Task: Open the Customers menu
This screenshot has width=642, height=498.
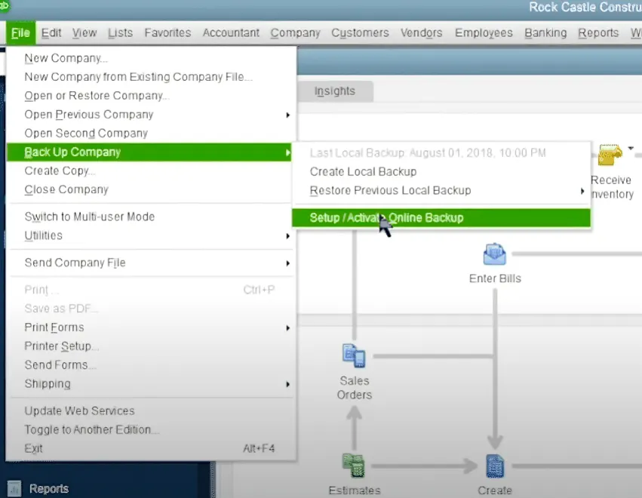Action: 360,32
